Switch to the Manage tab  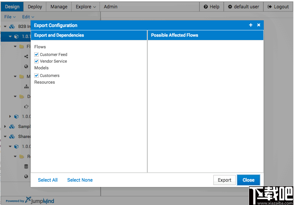point(59,7)
